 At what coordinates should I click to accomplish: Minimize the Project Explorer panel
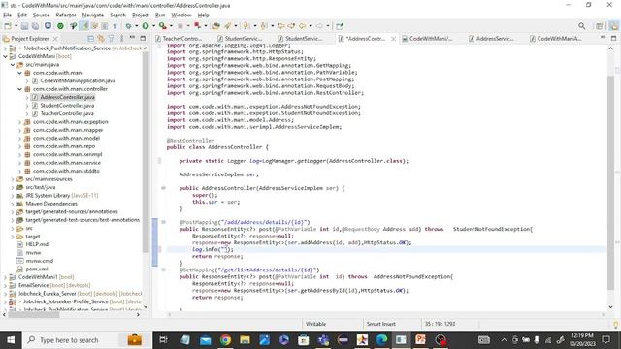132,38
